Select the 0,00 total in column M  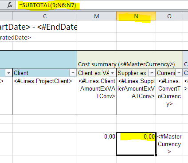click(x=97, y=144)
